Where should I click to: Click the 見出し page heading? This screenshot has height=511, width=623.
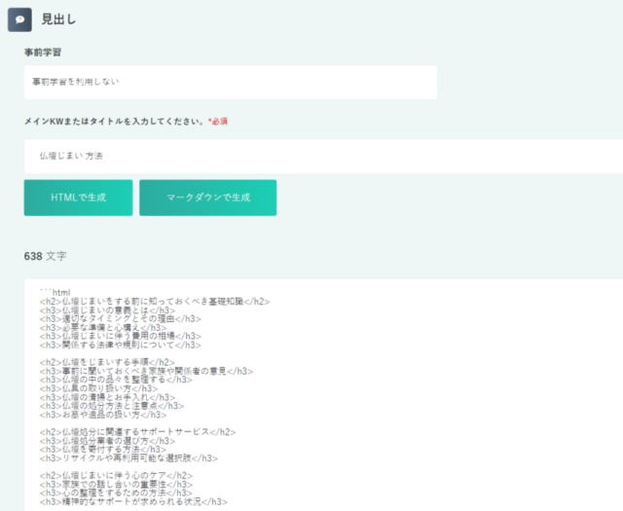(x=58, y=19)
